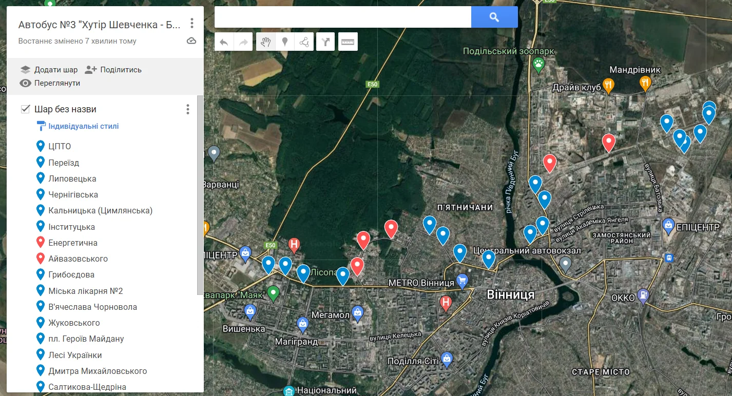This screenshot has width=732, height=396.
Task: Click the cloud saved status icon
Action: coord(191,41)
